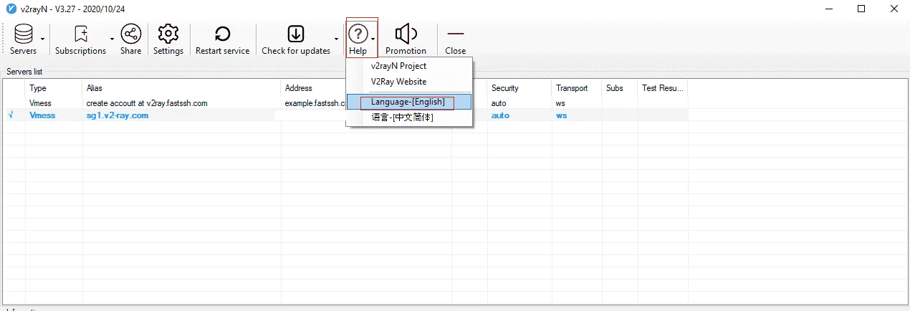Open the Servers toolbar button
Viewport: 910px width, 311px height.
[24, 39]
